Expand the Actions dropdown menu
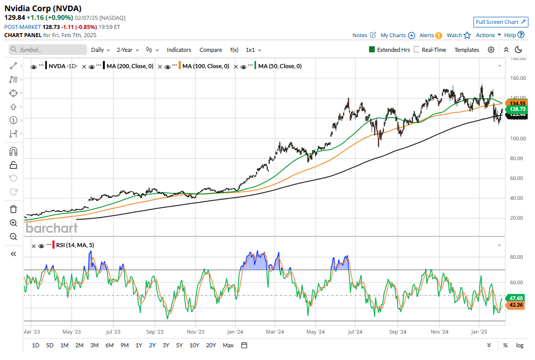 coord(487,35)
